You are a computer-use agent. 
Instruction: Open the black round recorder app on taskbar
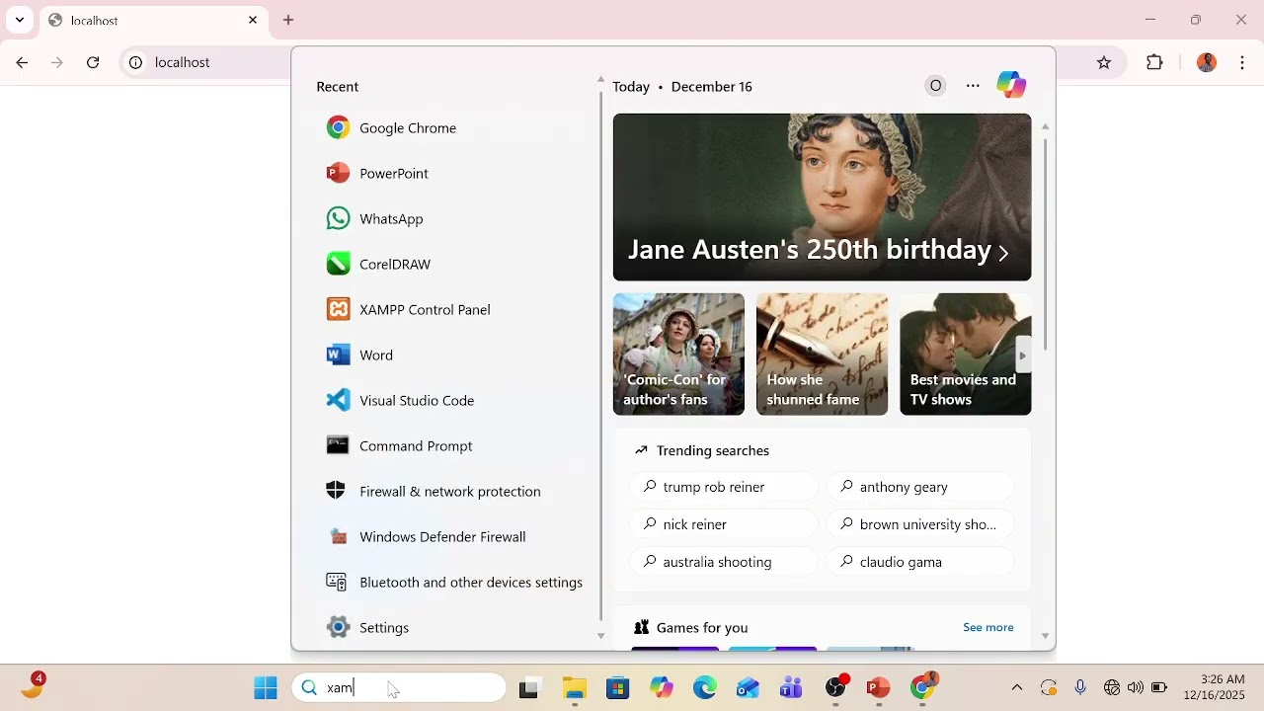[835, 687]
